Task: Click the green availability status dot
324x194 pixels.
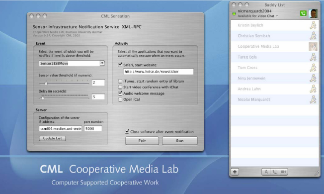Action: [234, 13]
